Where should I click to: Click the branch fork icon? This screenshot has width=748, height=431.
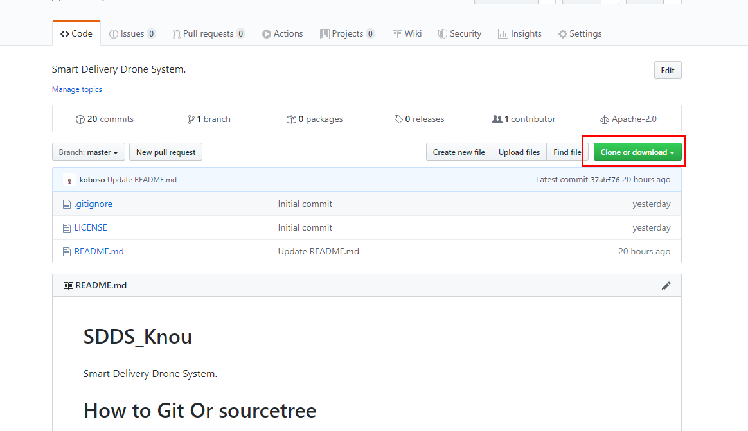(191, 119)
